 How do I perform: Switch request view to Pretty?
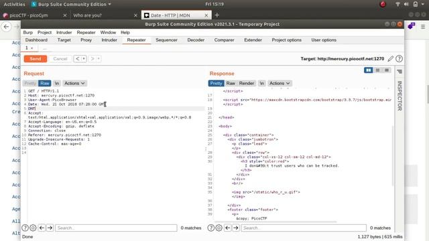pos(30,83)
